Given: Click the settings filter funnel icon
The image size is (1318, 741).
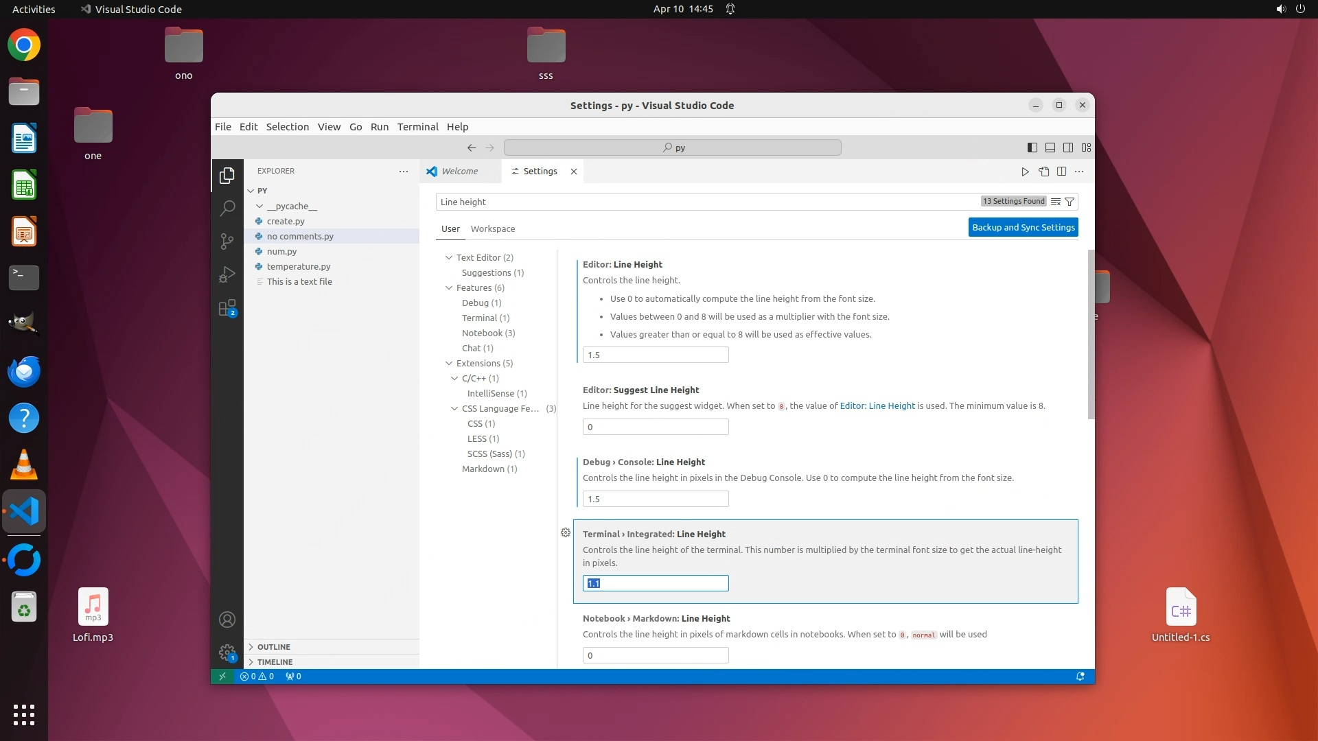Looking at the screenshot, I should click(1070, 202).
